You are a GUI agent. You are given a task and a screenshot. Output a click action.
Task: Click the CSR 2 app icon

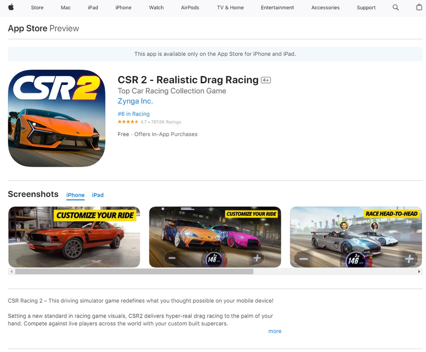57,118
